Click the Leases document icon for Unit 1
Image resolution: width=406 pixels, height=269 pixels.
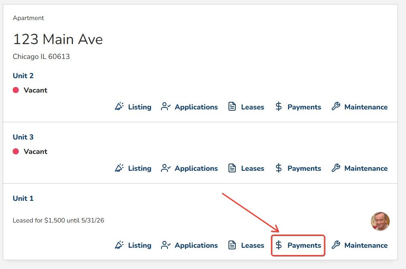click(232, 245)
